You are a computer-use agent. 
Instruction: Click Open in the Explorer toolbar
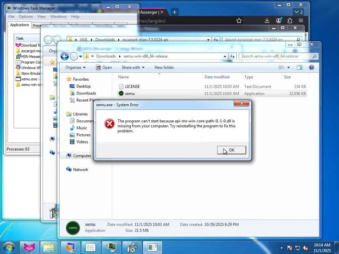coord(104,67)
